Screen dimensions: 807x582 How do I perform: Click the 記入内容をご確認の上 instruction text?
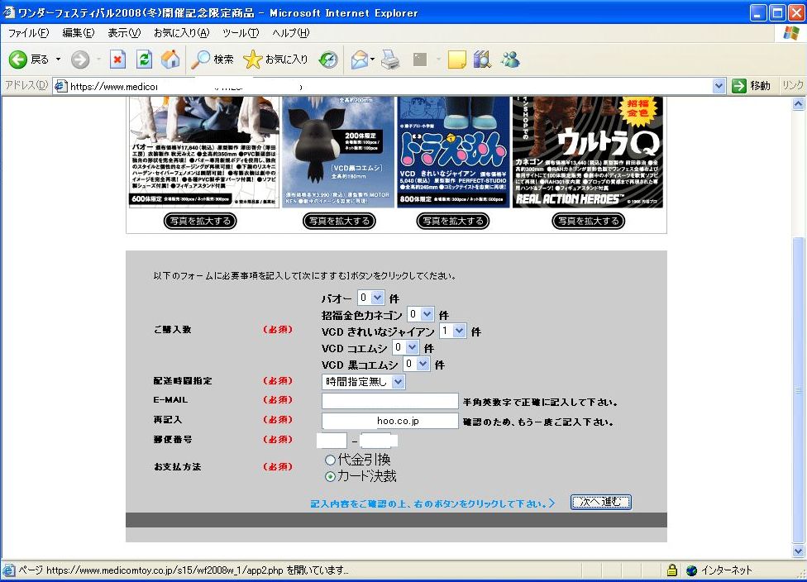(x=432, y=503)
